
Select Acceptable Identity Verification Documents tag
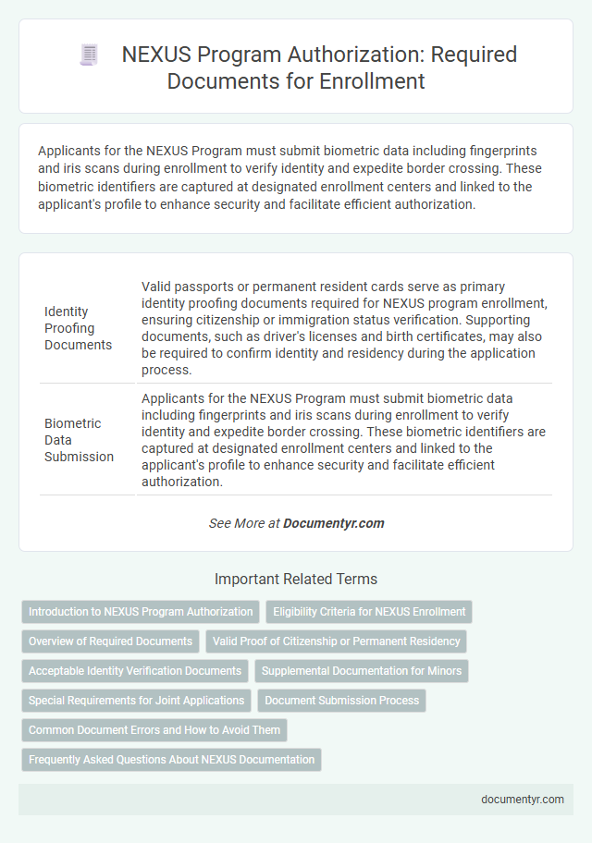click(135, 671)
